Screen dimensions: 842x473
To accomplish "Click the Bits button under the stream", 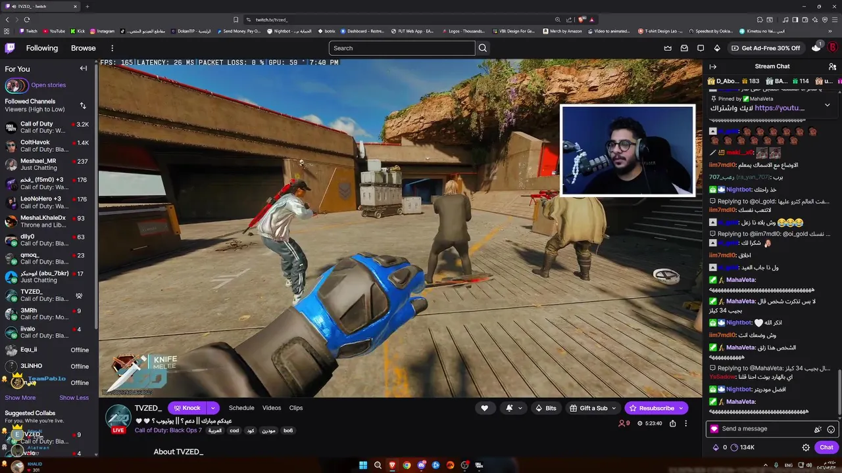I will coord(546,408).
